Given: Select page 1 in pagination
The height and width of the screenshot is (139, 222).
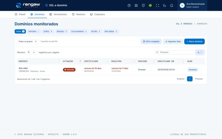Looking at the screenshot, I should pyautogui.click(x=190, y=79).
